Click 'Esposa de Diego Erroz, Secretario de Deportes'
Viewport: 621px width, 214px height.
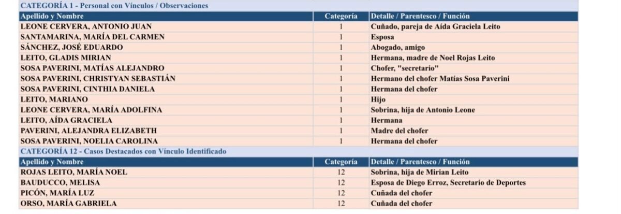(x=448, y=182)
